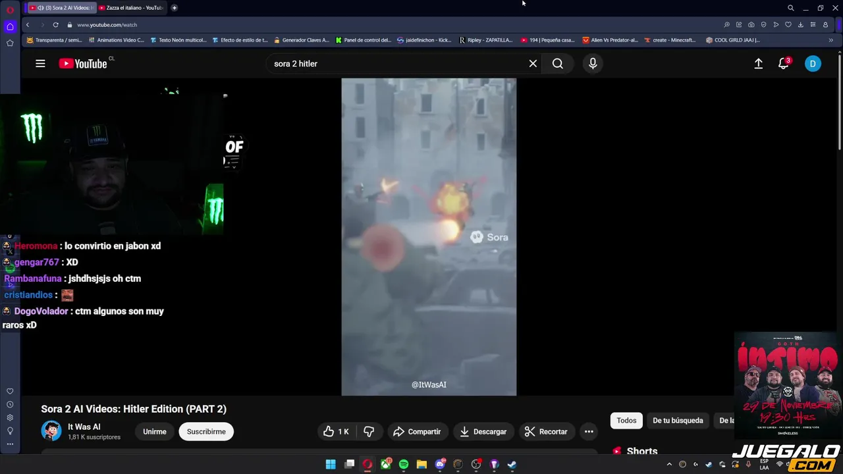Open the Opera easy setup sliders icon
Viewport: 843px width, 474px height.
click(x=813, y=24)
